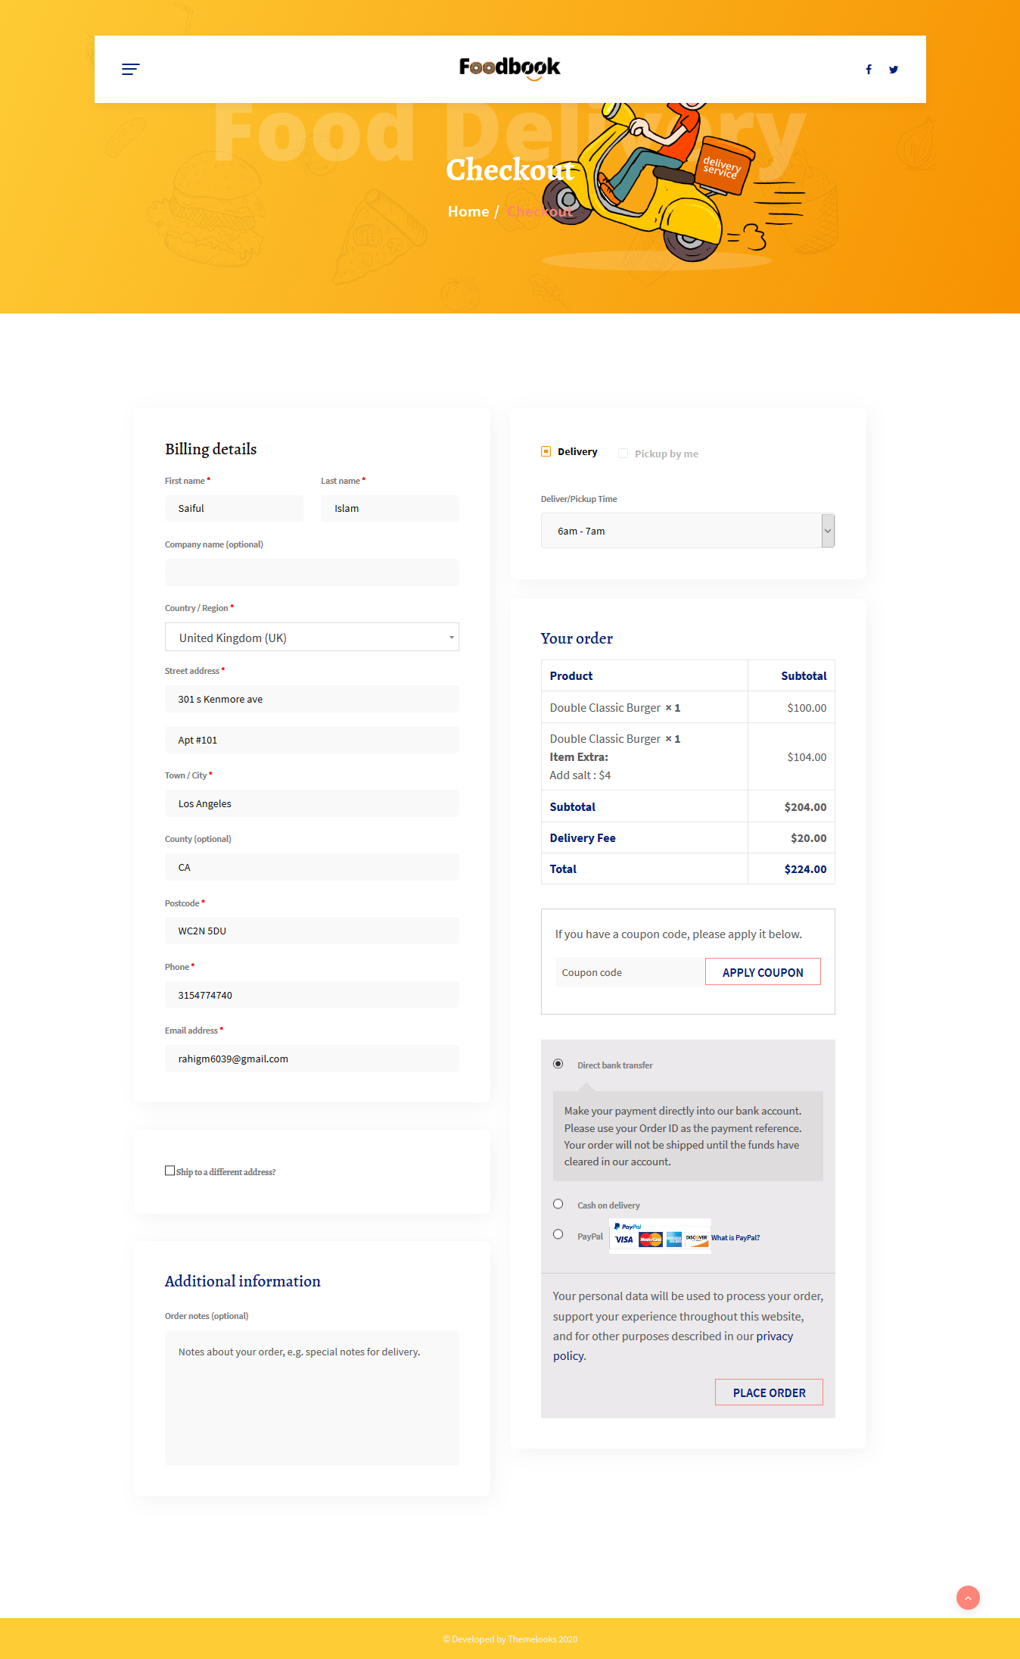Tick Ship to a different address checkbox

[x=170, y=1171]
